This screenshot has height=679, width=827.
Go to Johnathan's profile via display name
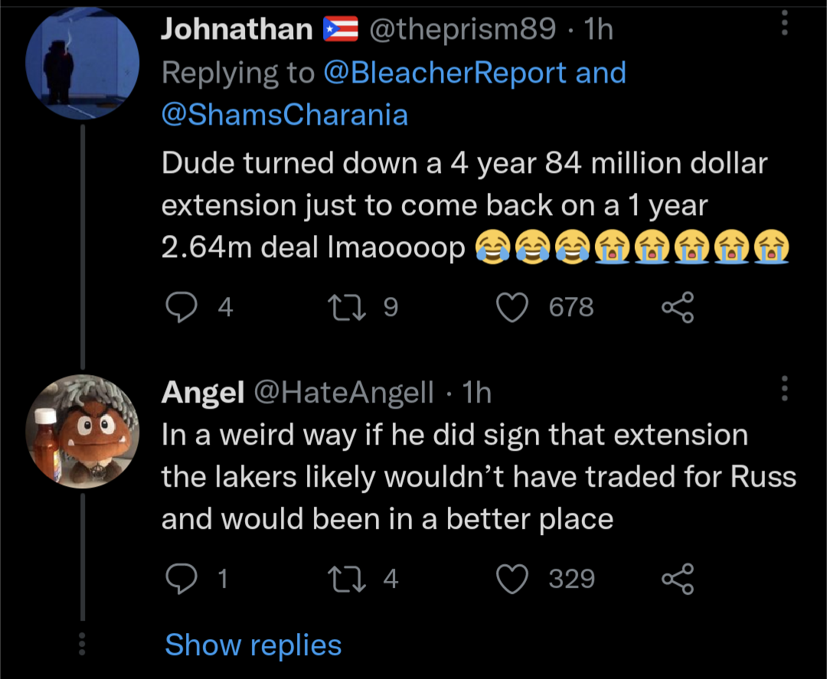(237, 30)
